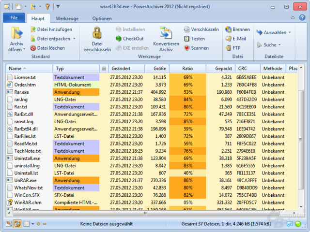Click the green CheckOut icon
The width and height of the screenshot is (310, 232).
pos(118,39)
